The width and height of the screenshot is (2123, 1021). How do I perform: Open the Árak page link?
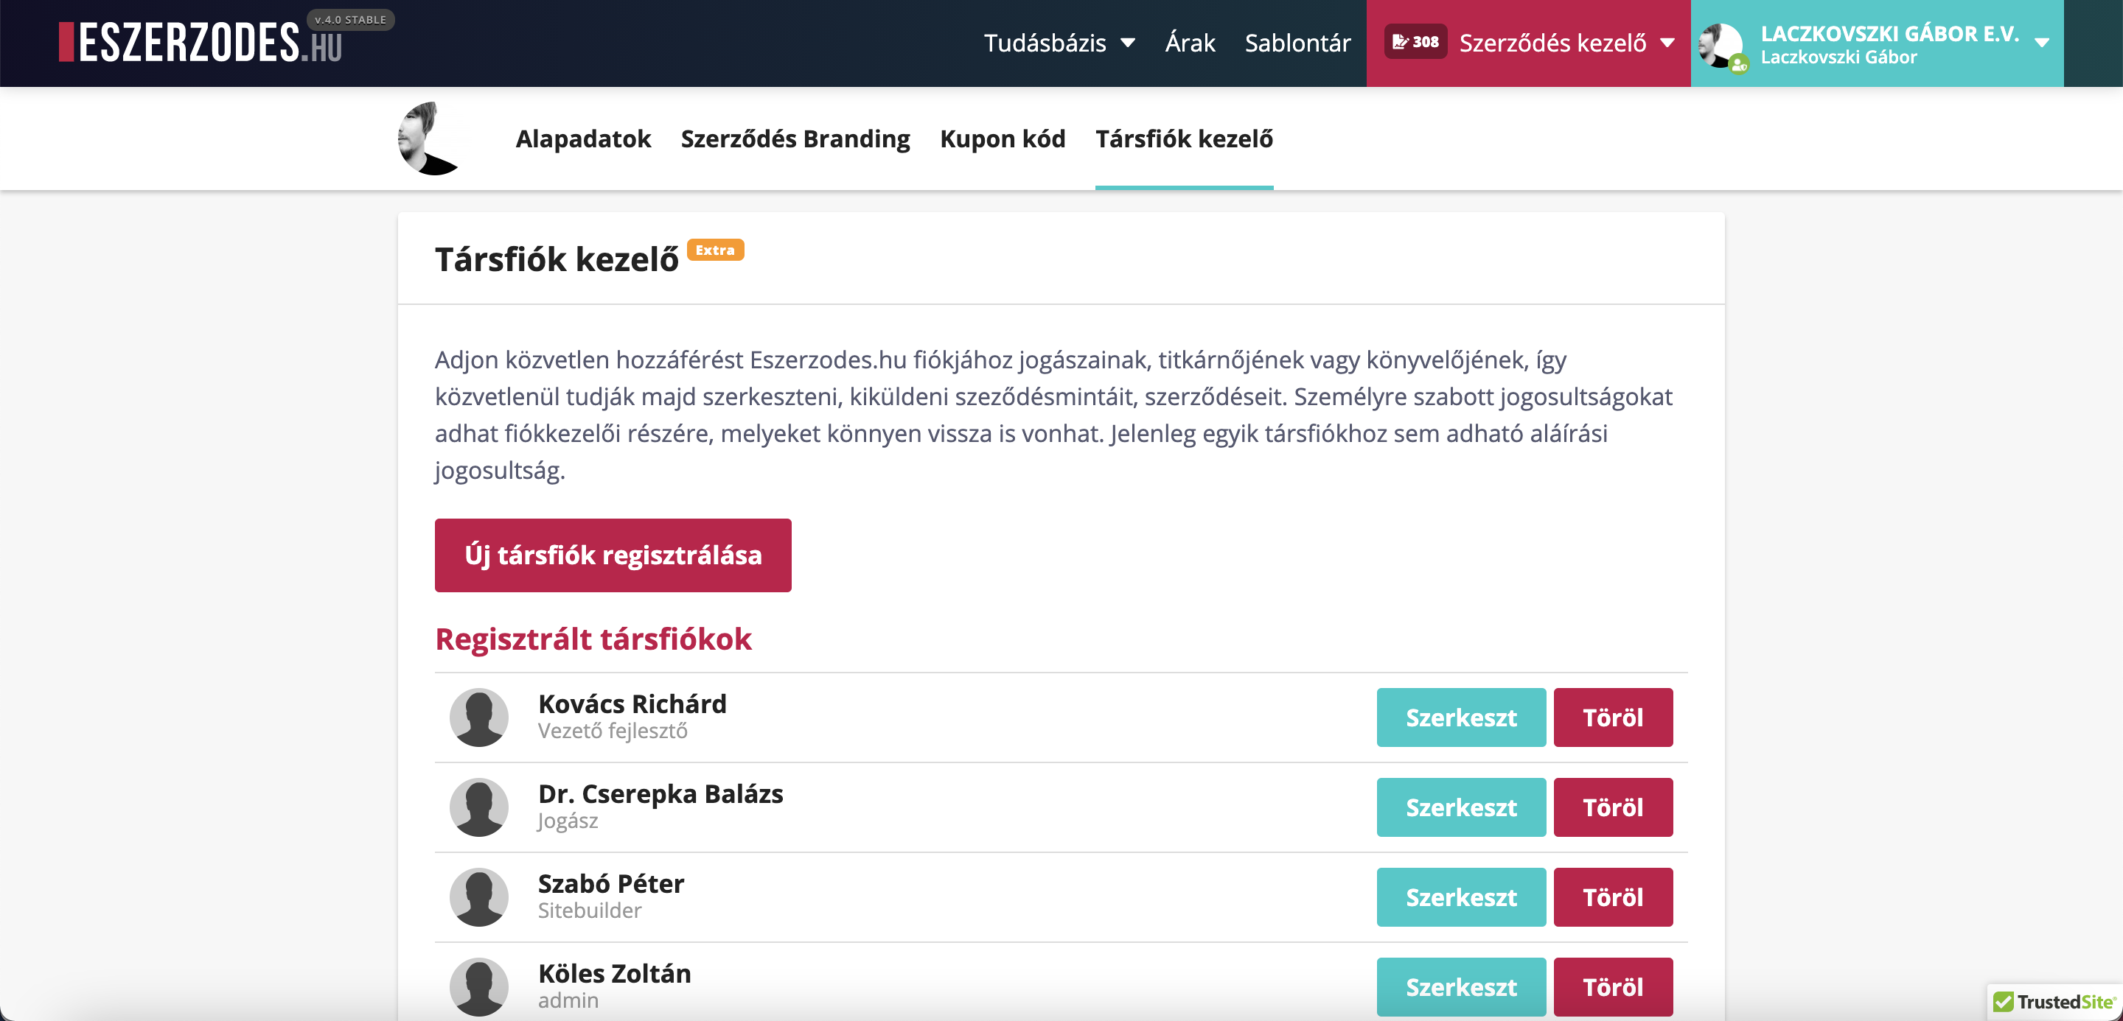(1189, 43)
